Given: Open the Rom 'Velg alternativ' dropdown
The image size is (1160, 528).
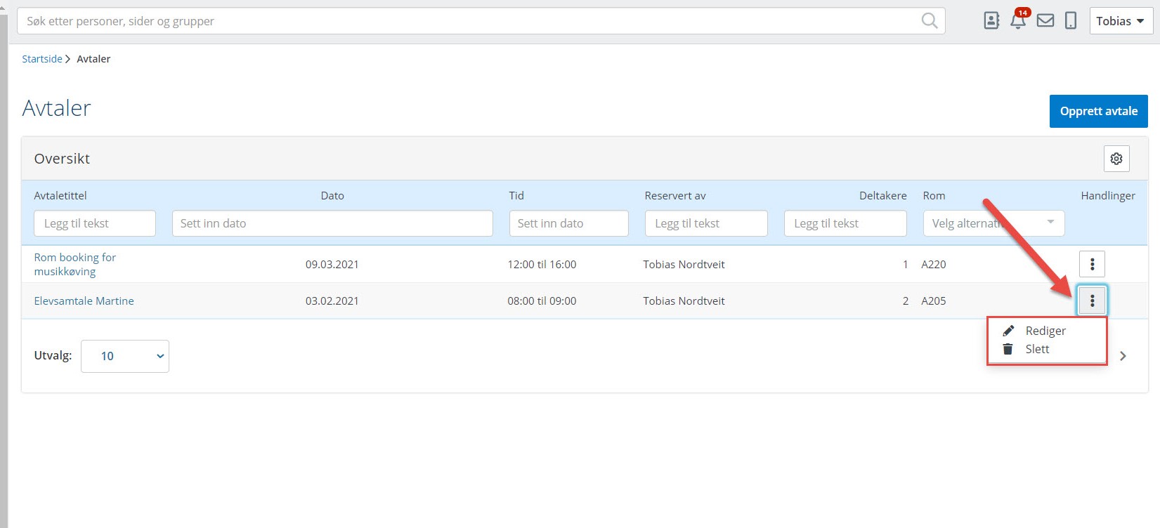Looking at the screenshot, I should click(993, 223).
